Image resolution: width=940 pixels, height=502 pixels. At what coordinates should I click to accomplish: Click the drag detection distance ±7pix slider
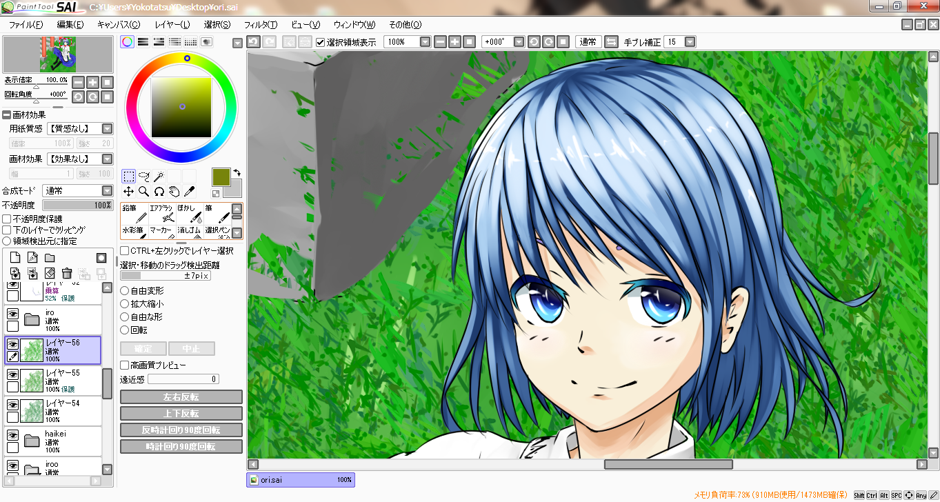(166, 276)
